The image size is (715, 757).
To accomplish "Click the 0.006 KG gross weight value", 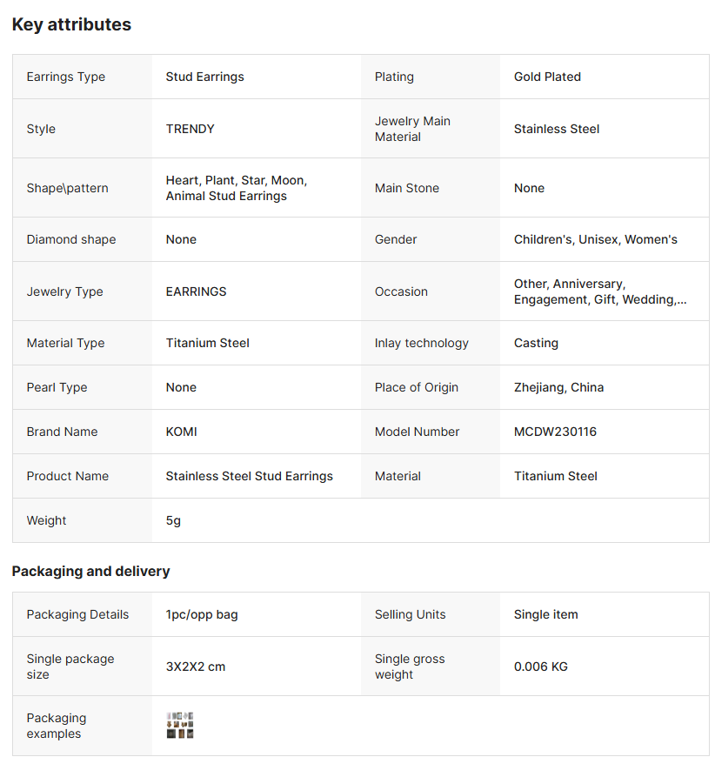I will (540, 667).
